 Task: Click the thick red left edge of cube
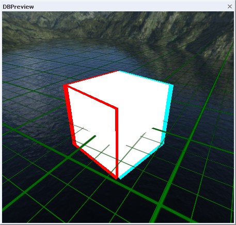pyautogui.click(x=69, y=115)
